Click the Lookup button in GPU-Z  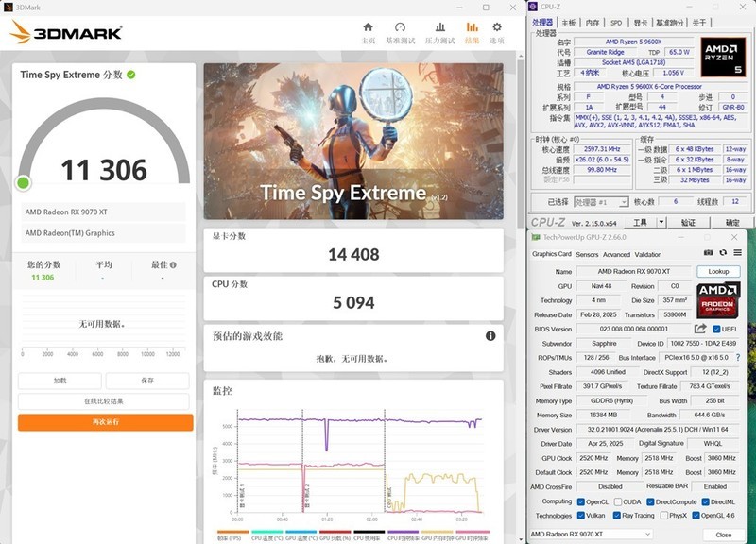pos(720,272)
